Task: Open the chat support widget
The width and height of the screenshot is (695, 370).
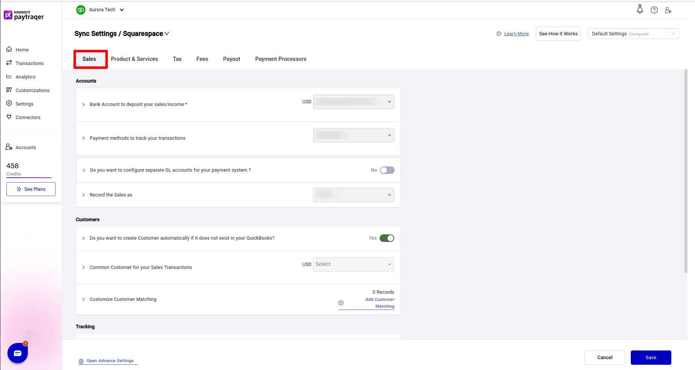Action: [x=17, y=353]
